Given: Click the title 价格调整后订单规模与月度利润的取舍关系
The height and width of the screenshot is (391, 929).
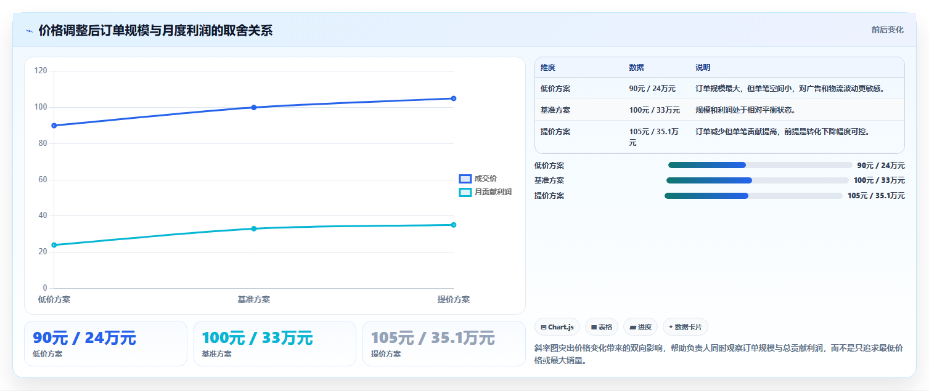Looking at the screenshot, I should (155, 31).
